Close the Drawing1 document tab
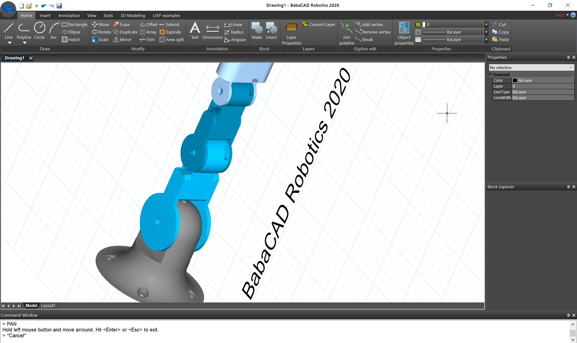Screen dimensions: 577x343 click(x=31, y=58)
